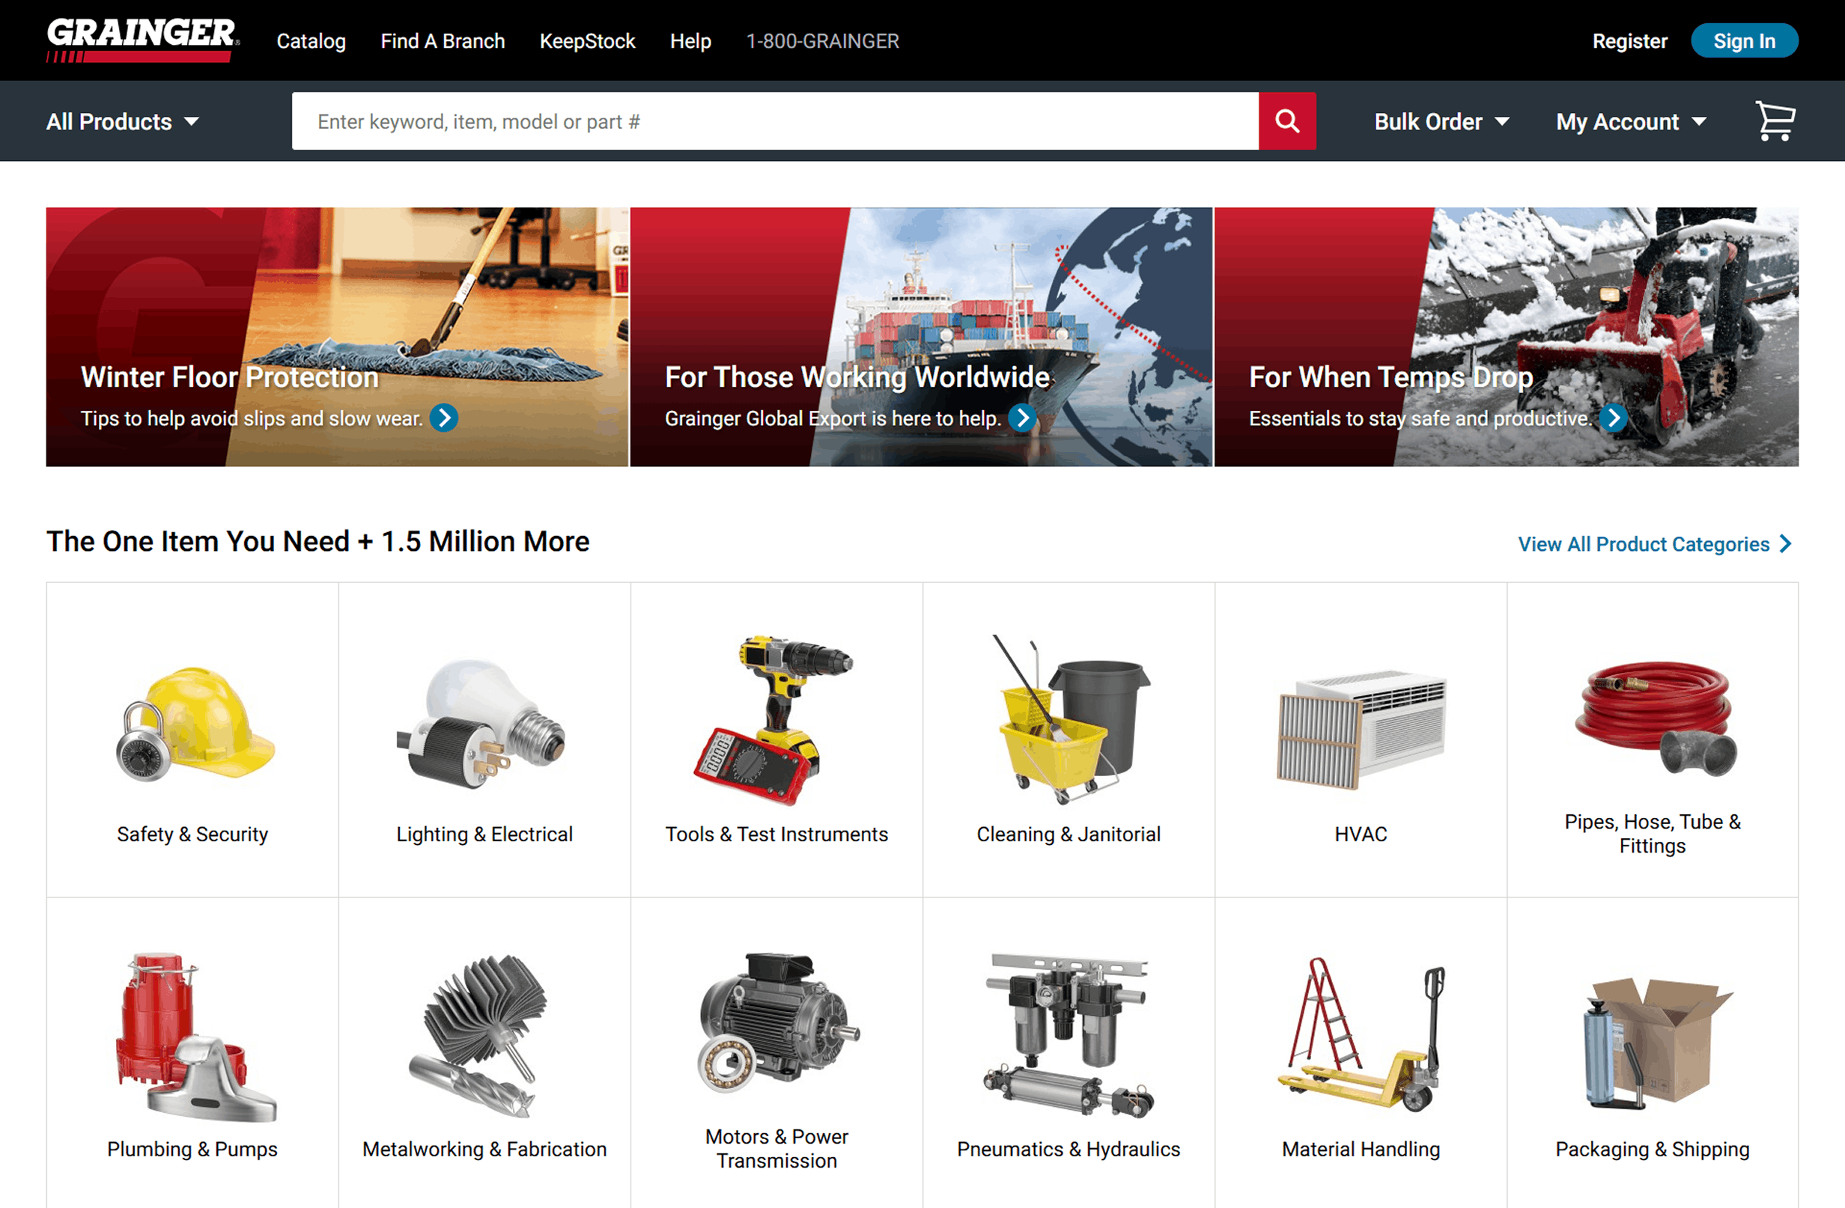This screenshot has width=1845, height=1208.
Task: Open the Bulk Order dropdown
Action: click(1441, 121)
